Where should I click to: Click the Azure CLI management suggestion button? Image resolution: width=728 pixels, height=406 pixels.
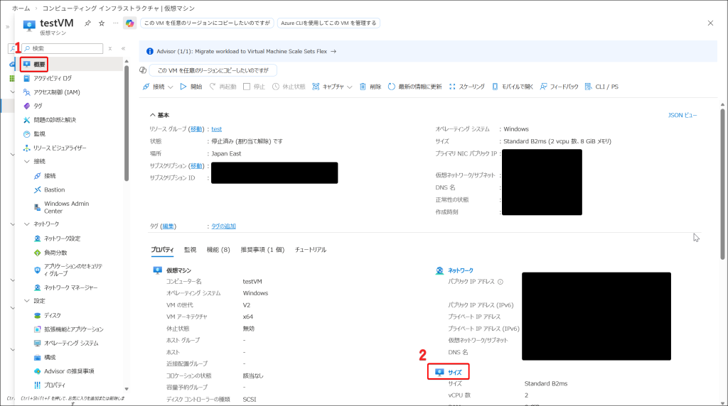(x=328, y=23)
